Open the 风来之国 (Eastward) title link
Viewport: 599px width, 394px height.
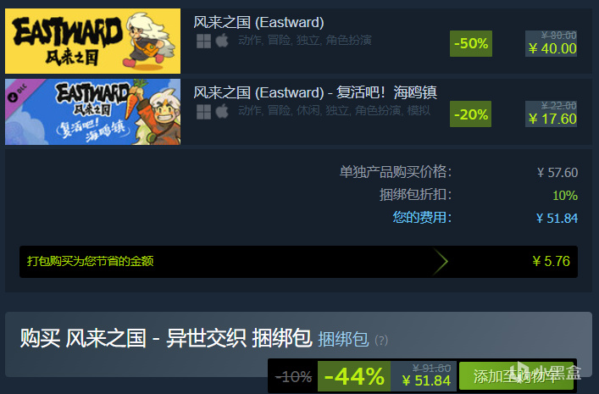(x=258, y=22)
